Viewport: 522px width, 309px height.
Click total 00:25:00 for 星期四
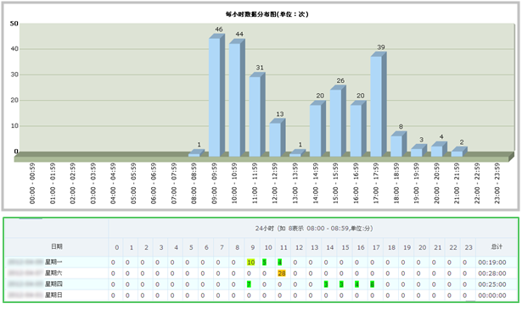[x=492, y=284]
